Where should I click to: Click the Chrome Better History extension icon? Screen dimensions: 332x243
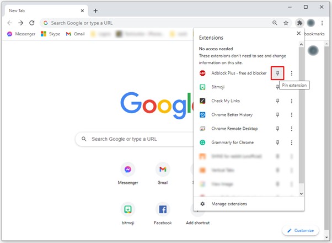click(x=202, y=115)
